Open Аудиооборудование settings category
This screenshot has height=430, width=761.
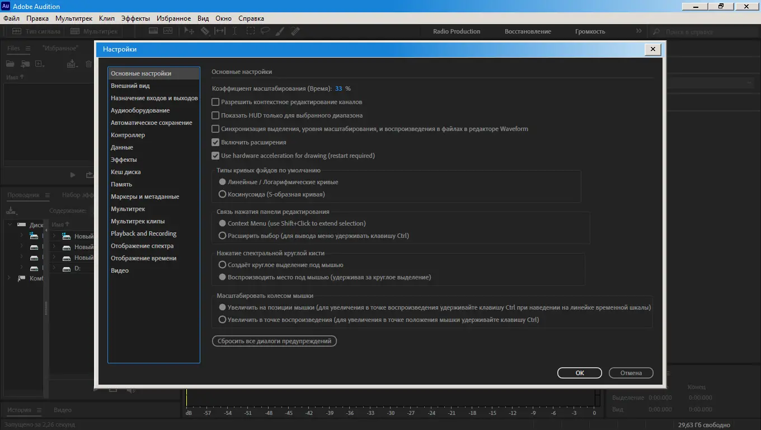(x=153, y=110)
